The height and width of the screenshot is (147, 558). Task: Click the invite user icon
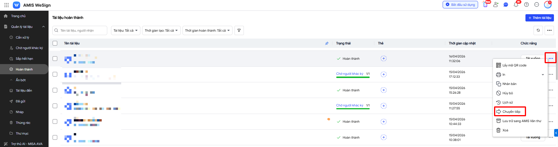point(496,5)
